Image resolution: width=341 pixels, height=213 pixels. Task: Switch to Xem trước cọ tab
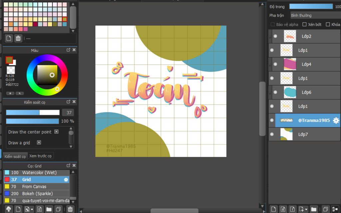(40, 156)
